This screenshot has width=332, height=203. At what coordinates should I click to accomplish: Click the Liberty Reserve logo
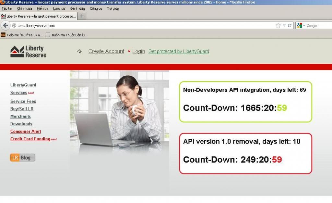(29, 52)
